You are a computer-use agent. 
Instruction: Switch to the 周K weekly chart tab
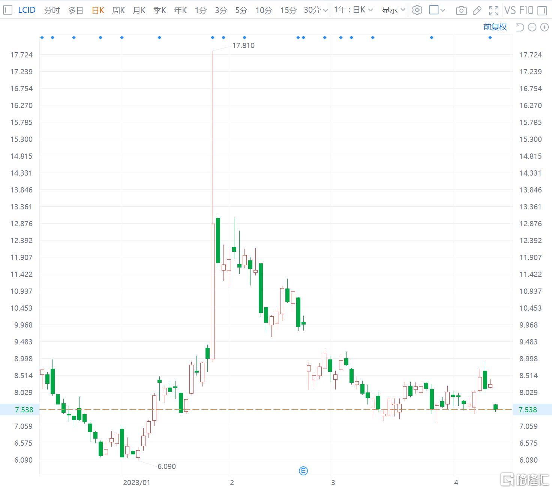click(x=118, y=10)
